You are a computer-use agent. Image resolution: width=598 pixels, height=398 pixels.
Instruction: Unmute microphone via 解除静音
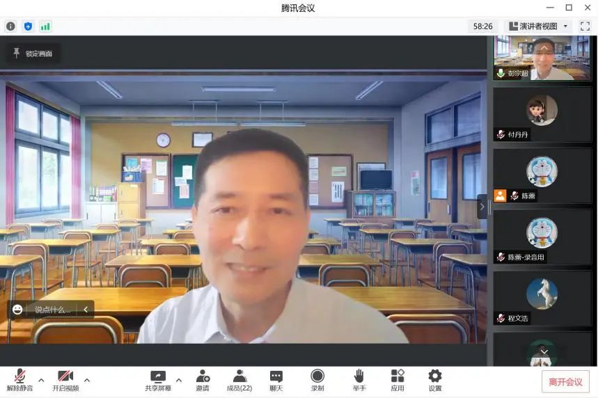(19, 380)
